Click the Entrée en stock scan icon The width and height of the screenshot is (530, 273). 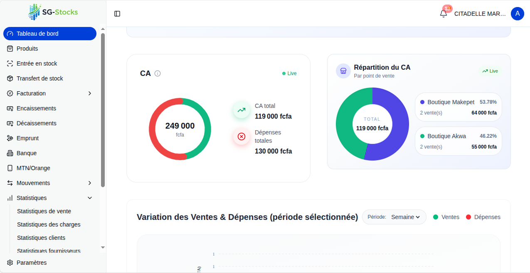click(10, 63)
